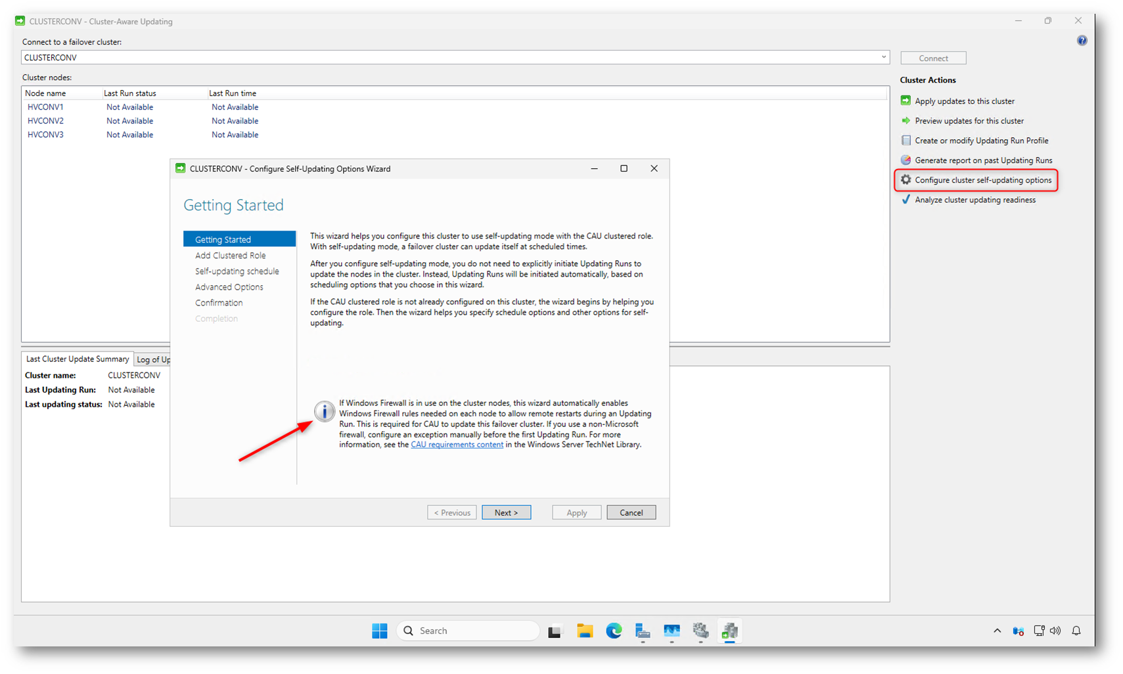The image size is (1123, 674).
Task: Click the Preview updates green arrow icon
Action: 905,121
